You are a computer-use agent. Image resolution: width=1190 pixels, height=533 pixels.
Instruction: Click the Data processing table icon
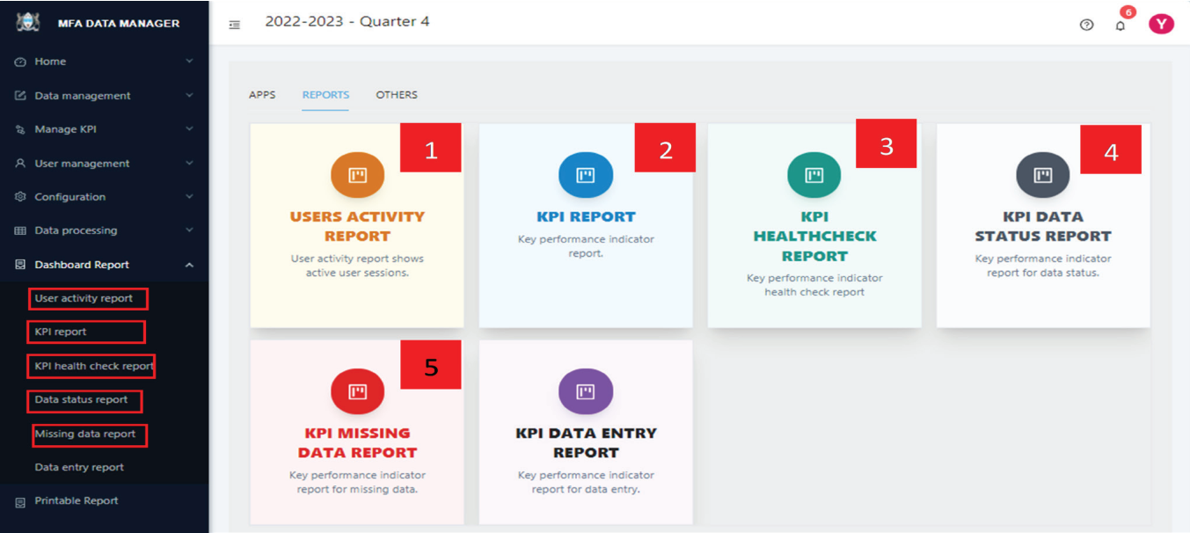(20, 230)
